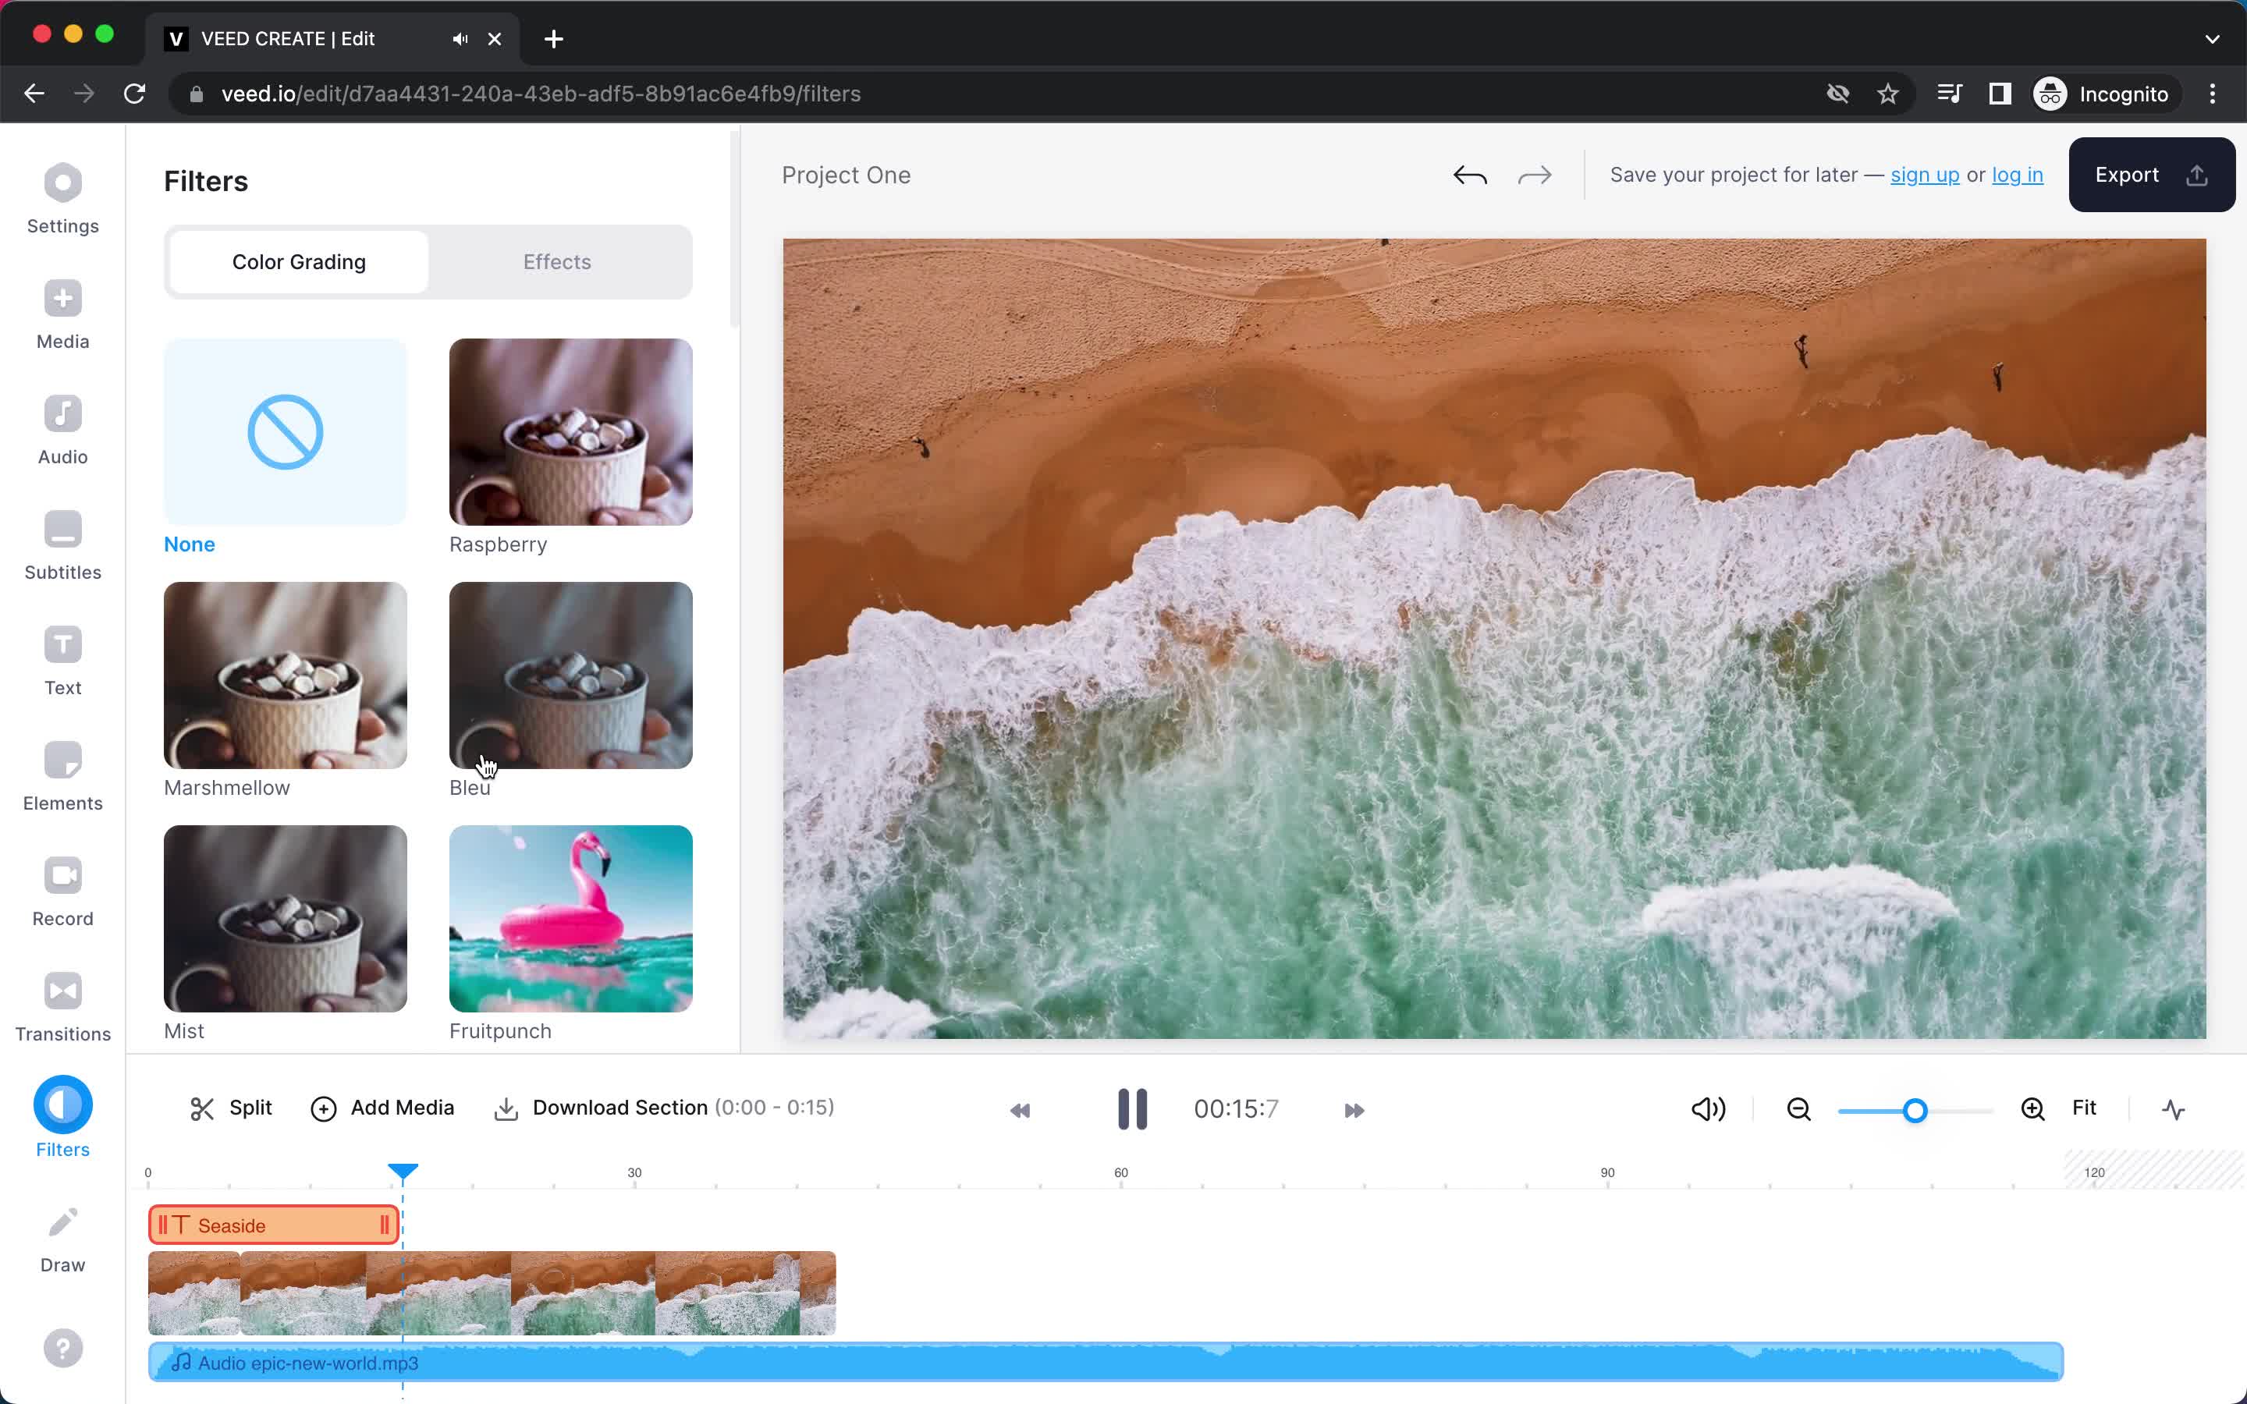Expand the tab search chevron
Viewport: 2247px width, 1404px height.
pos(2213,39)
